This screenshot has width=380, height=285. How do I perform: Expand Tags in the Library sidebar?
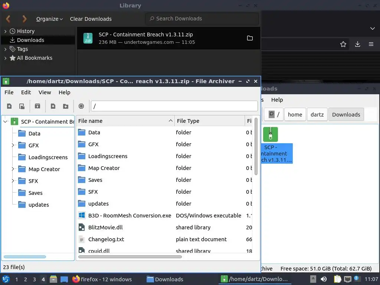tap(5, 49)
